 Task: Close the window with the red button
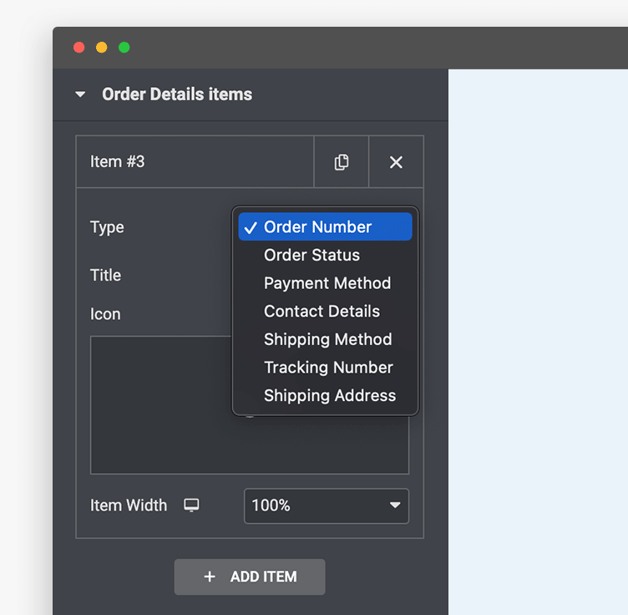79,48
